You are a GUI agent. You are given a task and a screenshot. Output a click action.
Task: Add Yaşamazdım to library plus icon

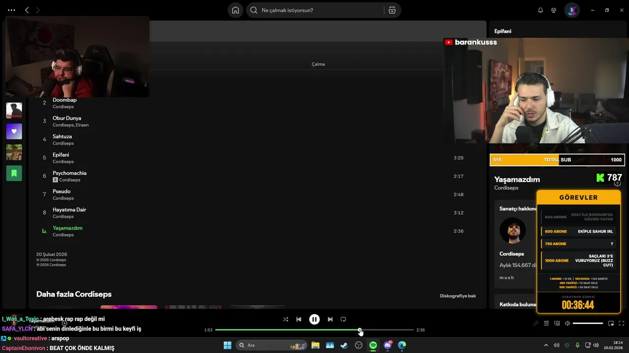tap(617, 183)
